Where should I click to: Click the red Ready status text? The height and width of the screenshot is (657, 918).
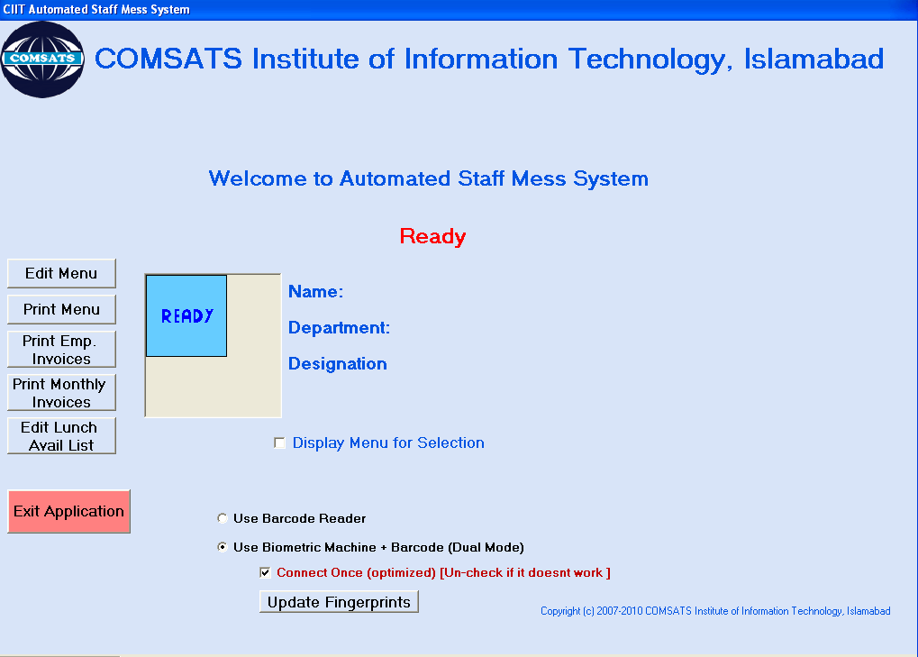pos(432,236)
